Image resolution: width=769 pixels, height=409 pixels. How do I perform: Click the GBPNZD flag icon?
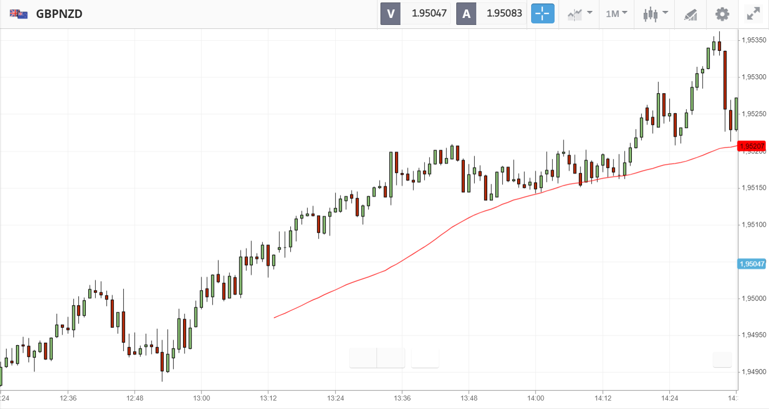point(19,14)
